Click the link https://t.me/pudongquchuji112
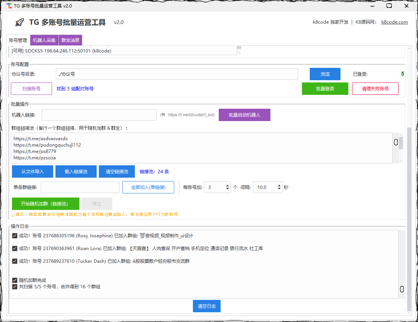 pyautogui.click(x=47, y=145)
